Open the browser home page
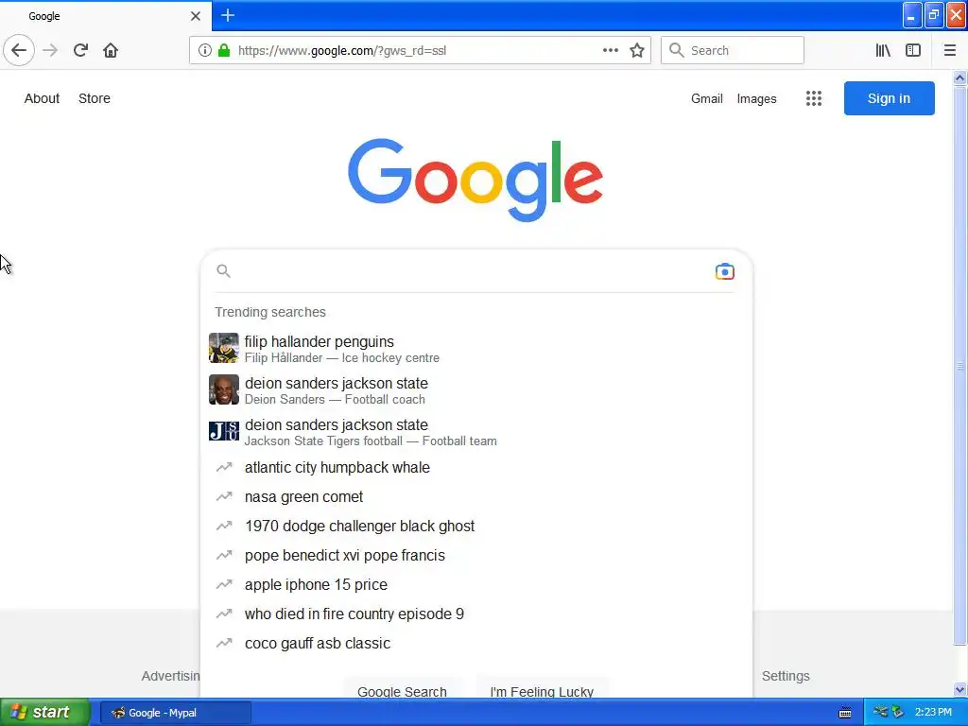The width and height of the screenshot is (968, 726). [x=111, y=50]
